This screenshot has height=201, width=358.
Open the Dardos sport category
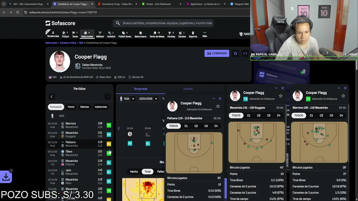182,34
